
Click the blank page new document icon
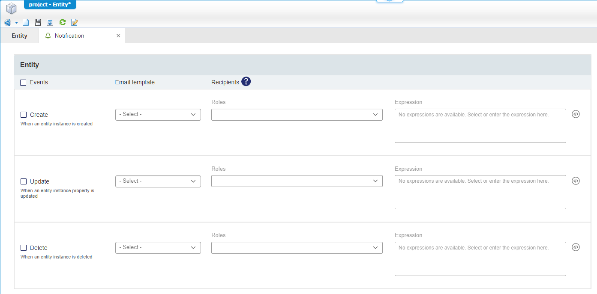26,22
